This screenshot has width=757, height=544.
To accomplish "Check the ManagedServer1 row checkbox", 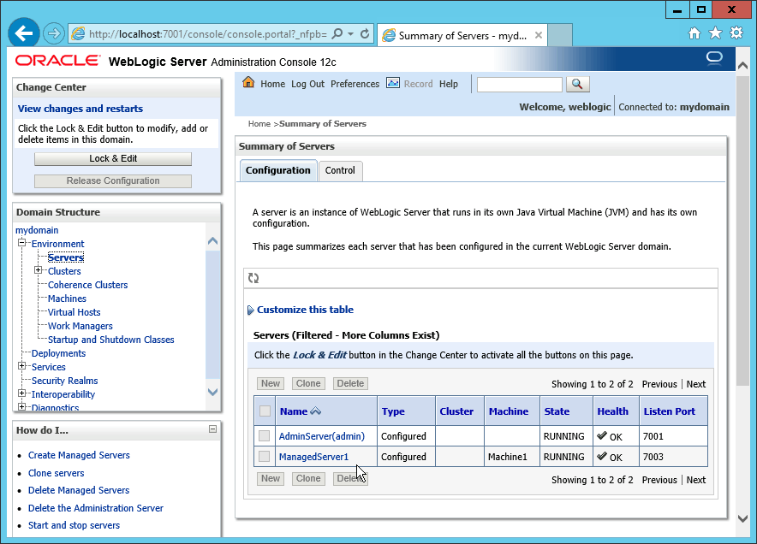I will click(265, 457).
